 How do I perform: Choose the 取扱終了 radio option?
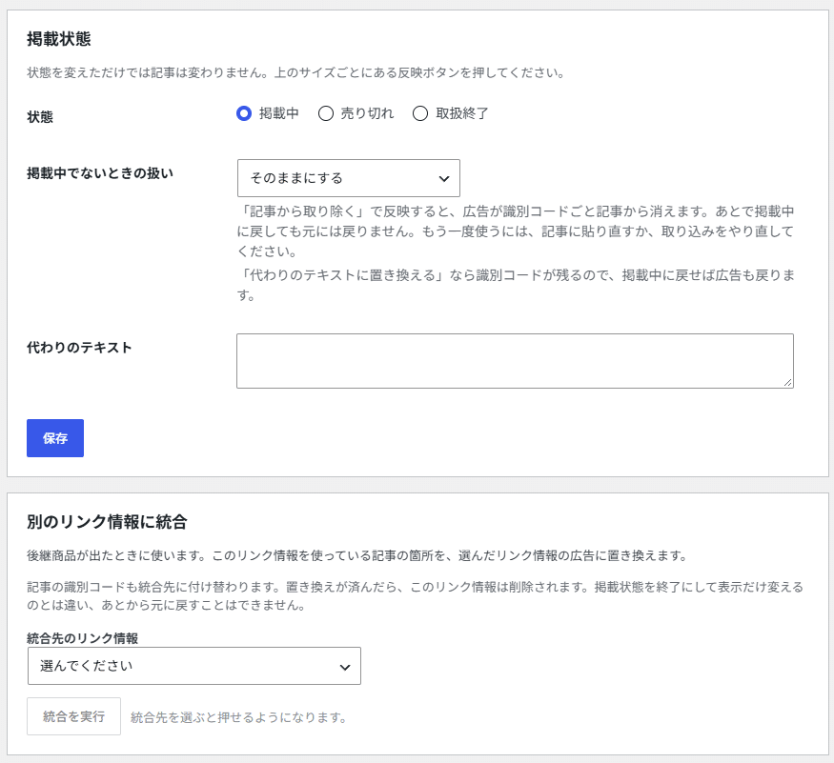(x=420, y=113)
